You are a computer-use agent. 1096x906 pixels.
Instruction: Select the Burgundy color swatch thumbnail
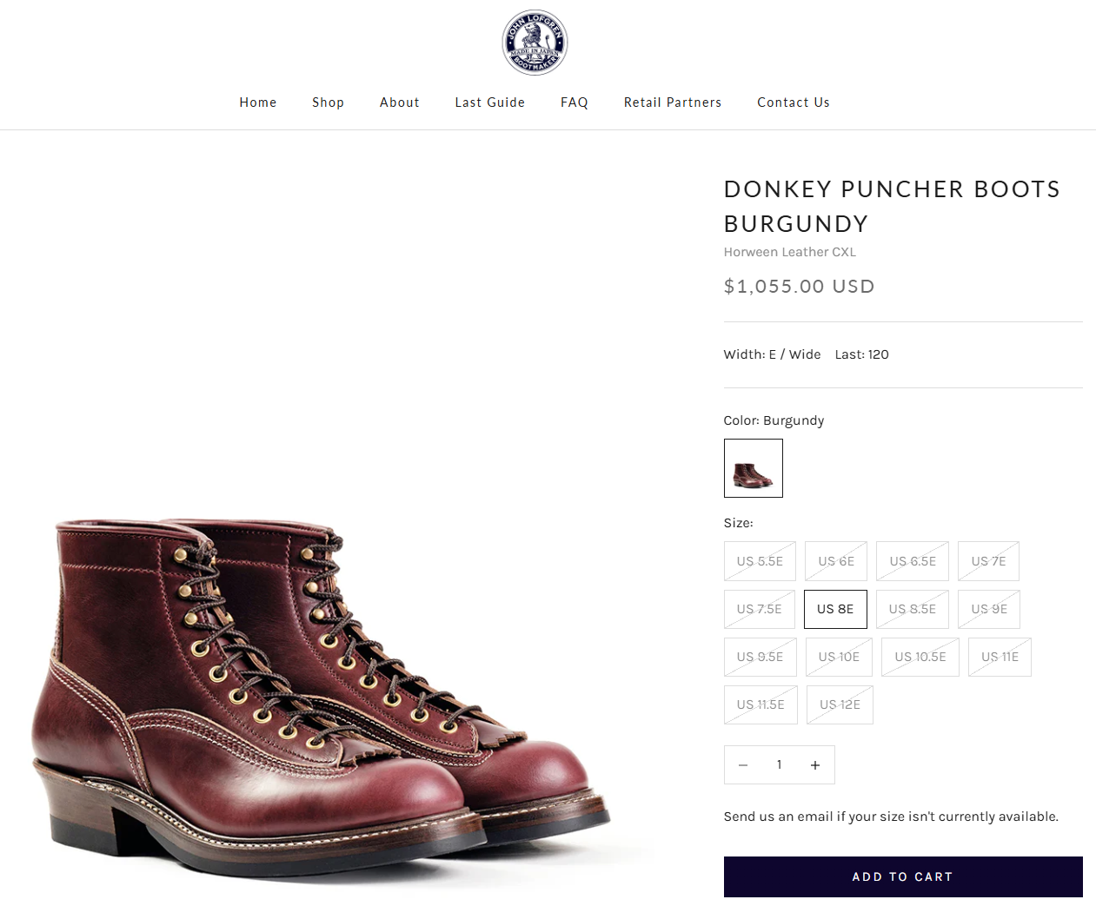click(x=754, y=468)
